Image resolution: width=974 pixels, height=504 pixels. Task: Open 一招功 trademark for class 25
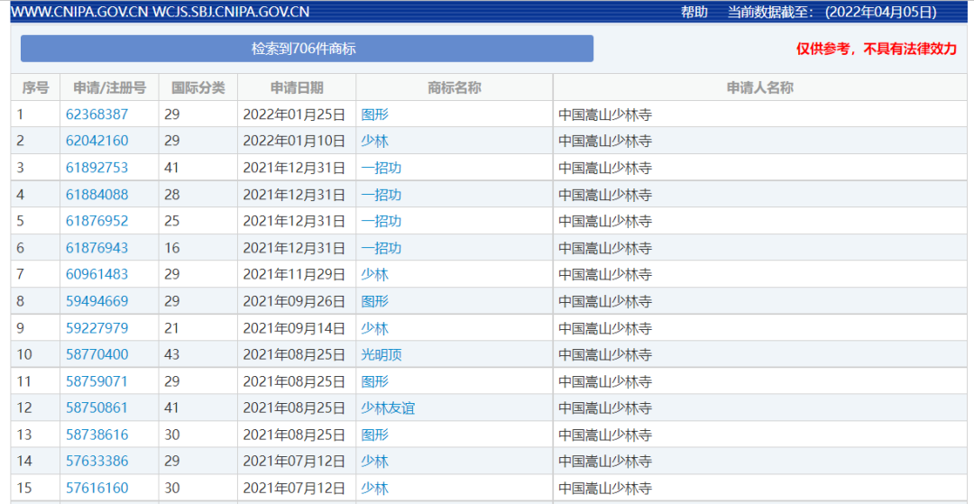pos(381,221)
